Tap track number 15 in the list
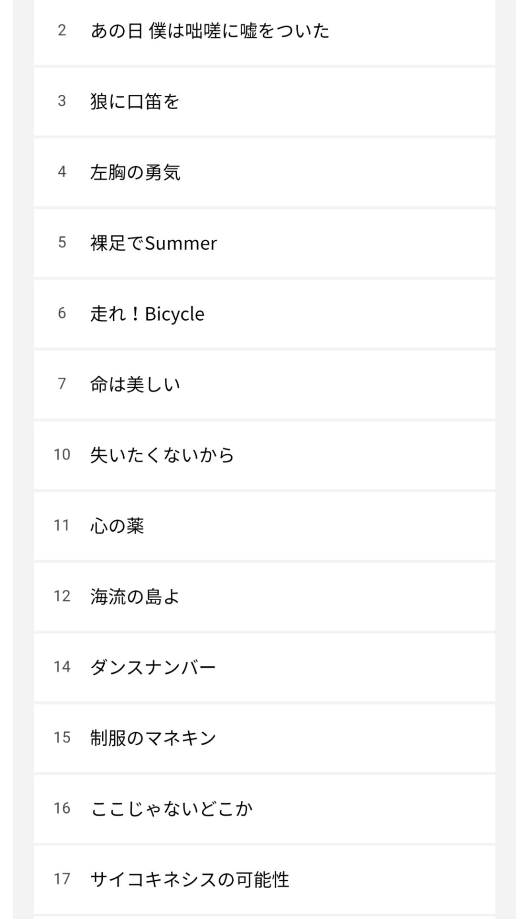Screen dimensions: 516x919 tap(62, 738)
